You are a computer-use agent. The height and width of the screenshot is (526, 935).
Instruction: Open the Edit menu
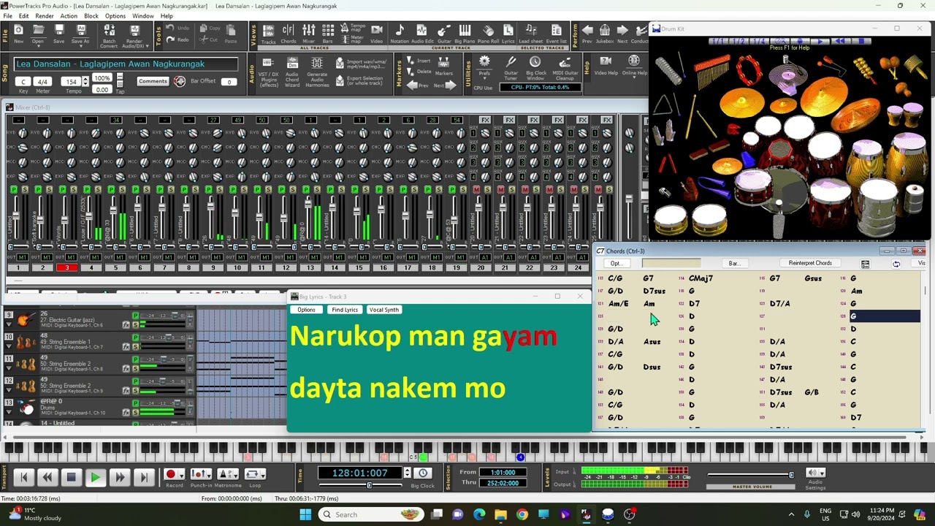click(x=24, y=16)
